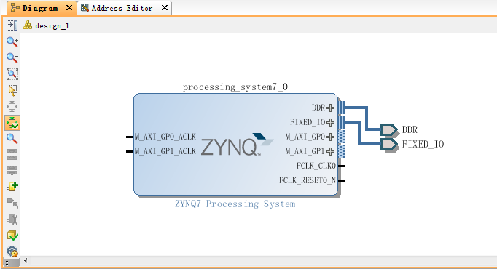497x269 pixels.
Task: Expand the M_AXI_GP1 interface plus sign
Action: pos(330,151)
